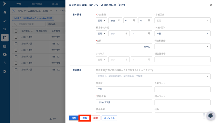Open the C/O年月 calendar type dropdown
The width and height of the screenshot is (218, 123).
[x=101, y=60]
